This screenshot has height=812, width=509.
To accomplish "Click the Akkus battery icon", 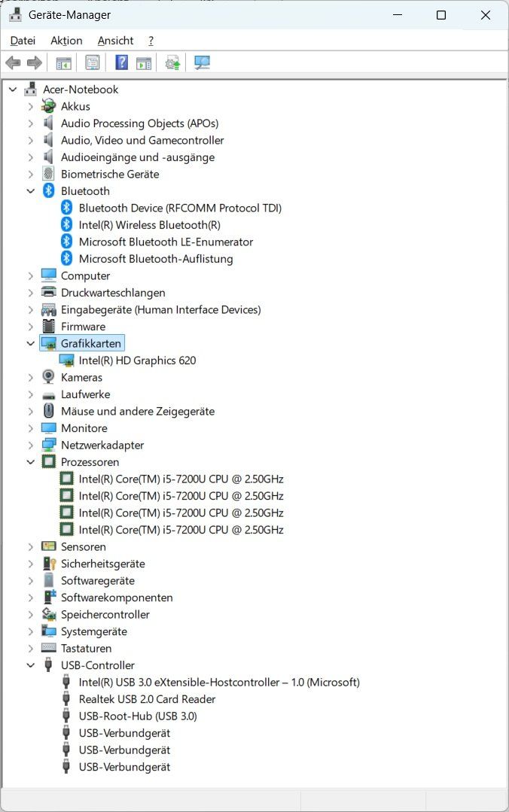I will [x=49, y=106].
